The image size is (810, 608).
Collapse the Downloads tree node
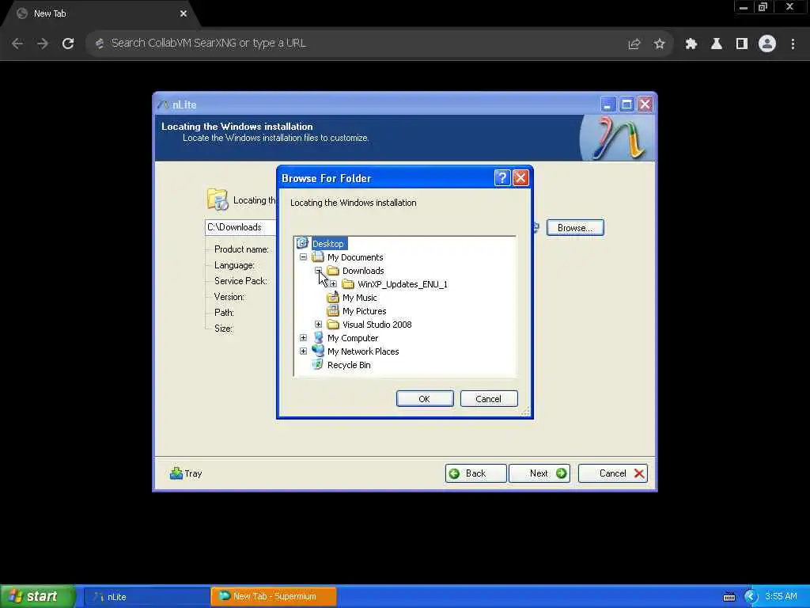click(318, 271)
